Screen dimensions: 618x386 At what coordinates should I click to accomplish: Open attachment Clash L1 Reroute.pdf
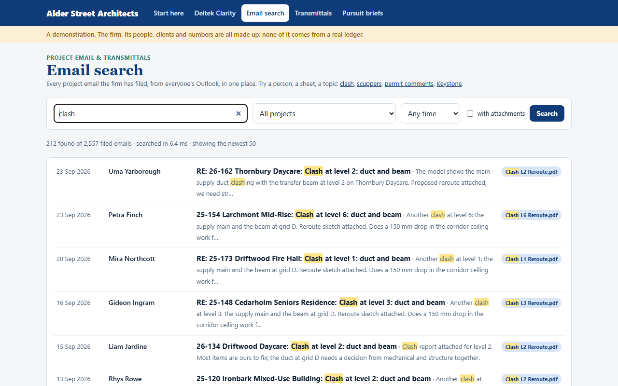click(531, 259)
